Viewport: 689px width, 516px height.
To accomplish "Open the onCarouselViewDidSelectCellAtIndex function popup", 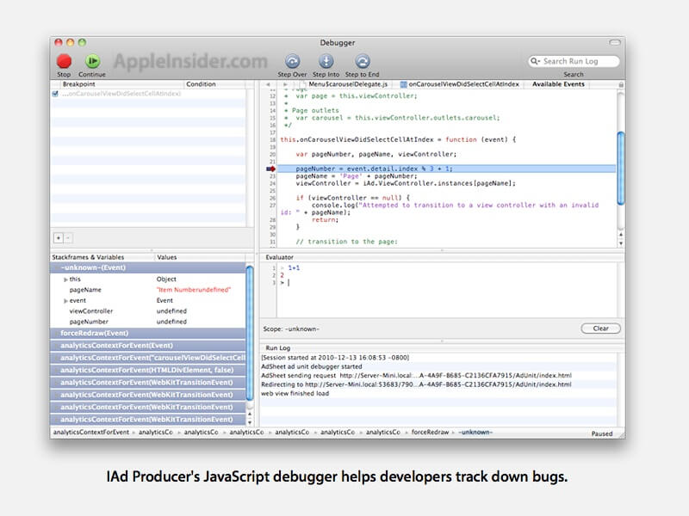I will (x=460, y=83).
